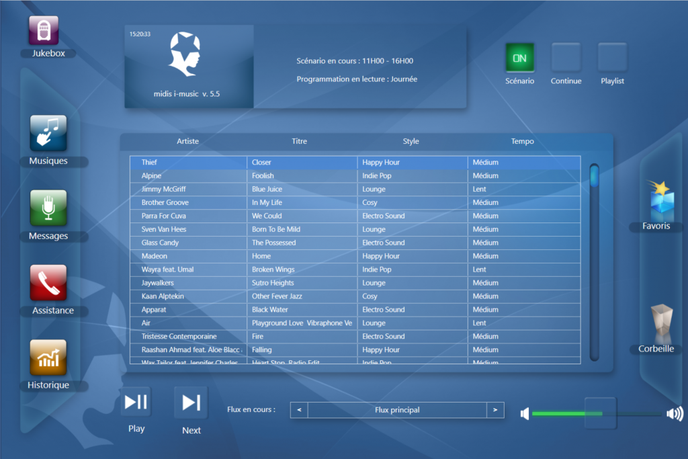The width and height of the screenshot is (688, 459).
Task: Select Raashan Ahmad feat. Aloe Blacc row
Action: [355, 349]
